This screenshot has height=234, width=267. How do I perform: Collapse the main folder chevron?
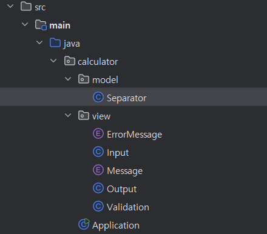[x=25, y=24]
